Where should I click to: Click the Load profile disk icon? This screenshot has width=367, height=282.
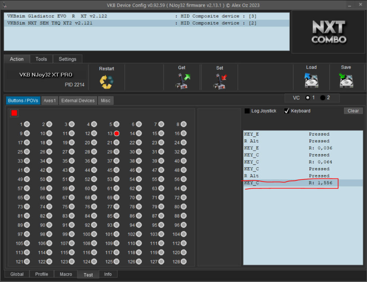pyautogui.click(x=311, y=80)
